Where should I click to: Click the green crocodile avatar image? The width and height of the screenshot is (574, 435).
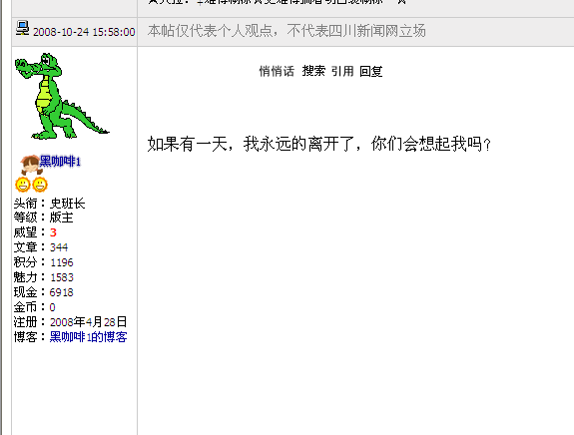(x=62, y=96)
